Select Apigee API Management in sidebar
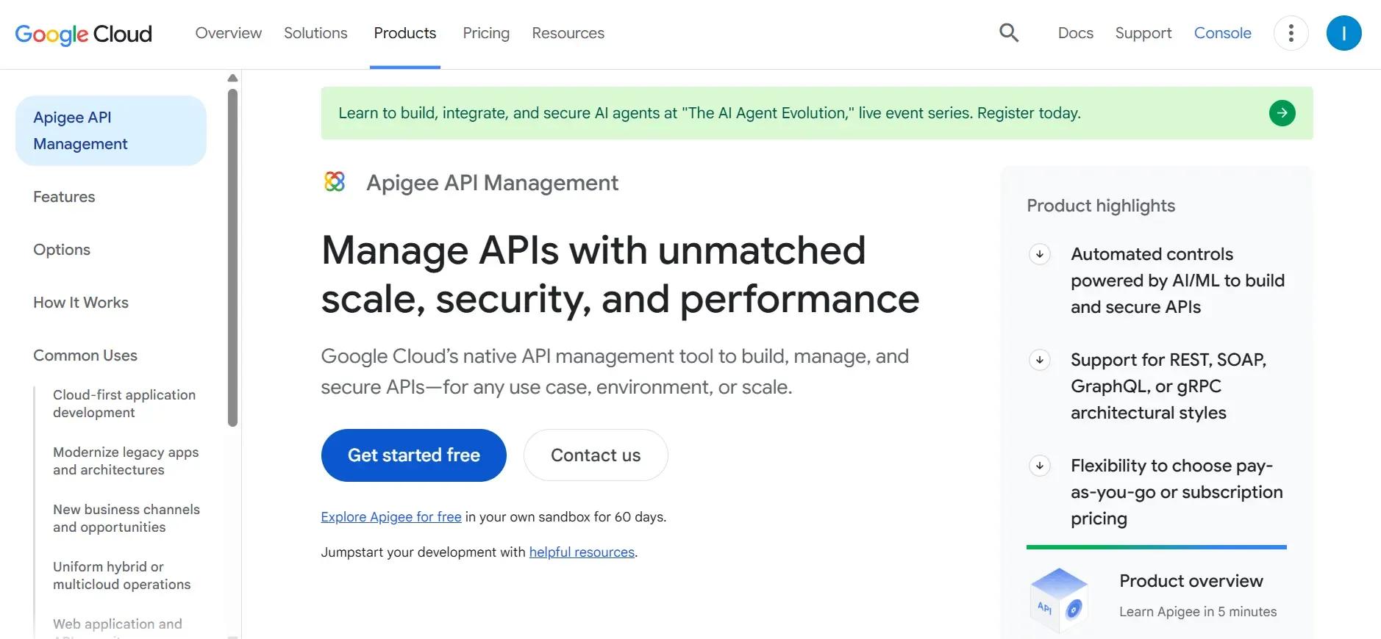 [111, 131]
